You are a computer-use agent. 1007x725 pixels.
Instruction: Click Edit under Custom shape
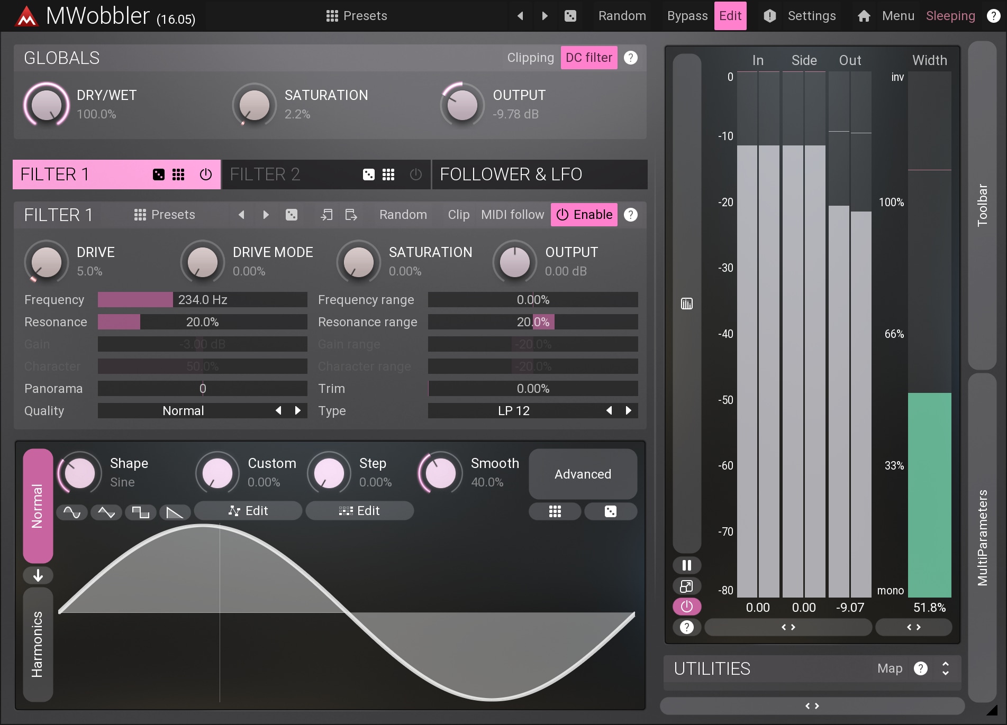tap(248, 511)
